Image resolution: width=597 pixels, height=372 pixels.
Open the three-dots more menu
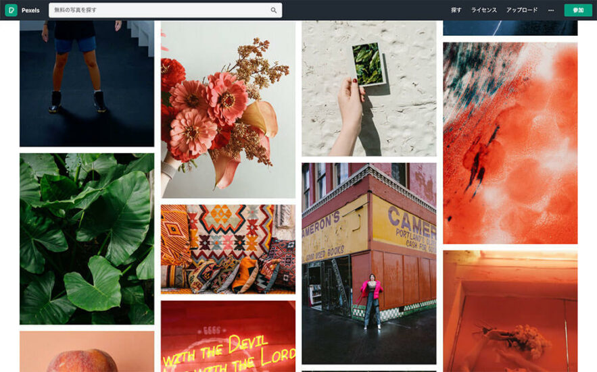(x=551, y=10)
